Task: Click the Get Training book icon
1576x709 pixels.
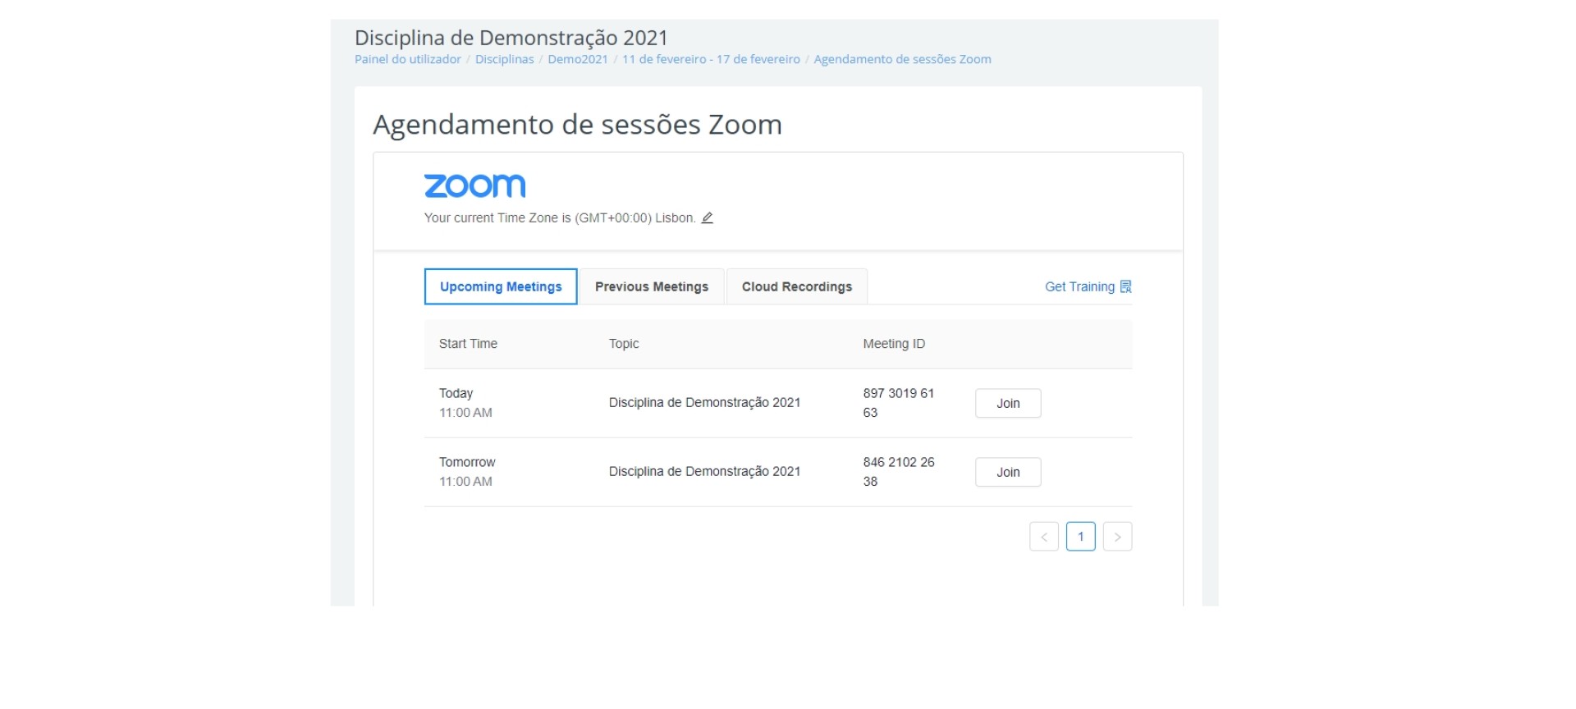Action: (x=1125, y=286)
